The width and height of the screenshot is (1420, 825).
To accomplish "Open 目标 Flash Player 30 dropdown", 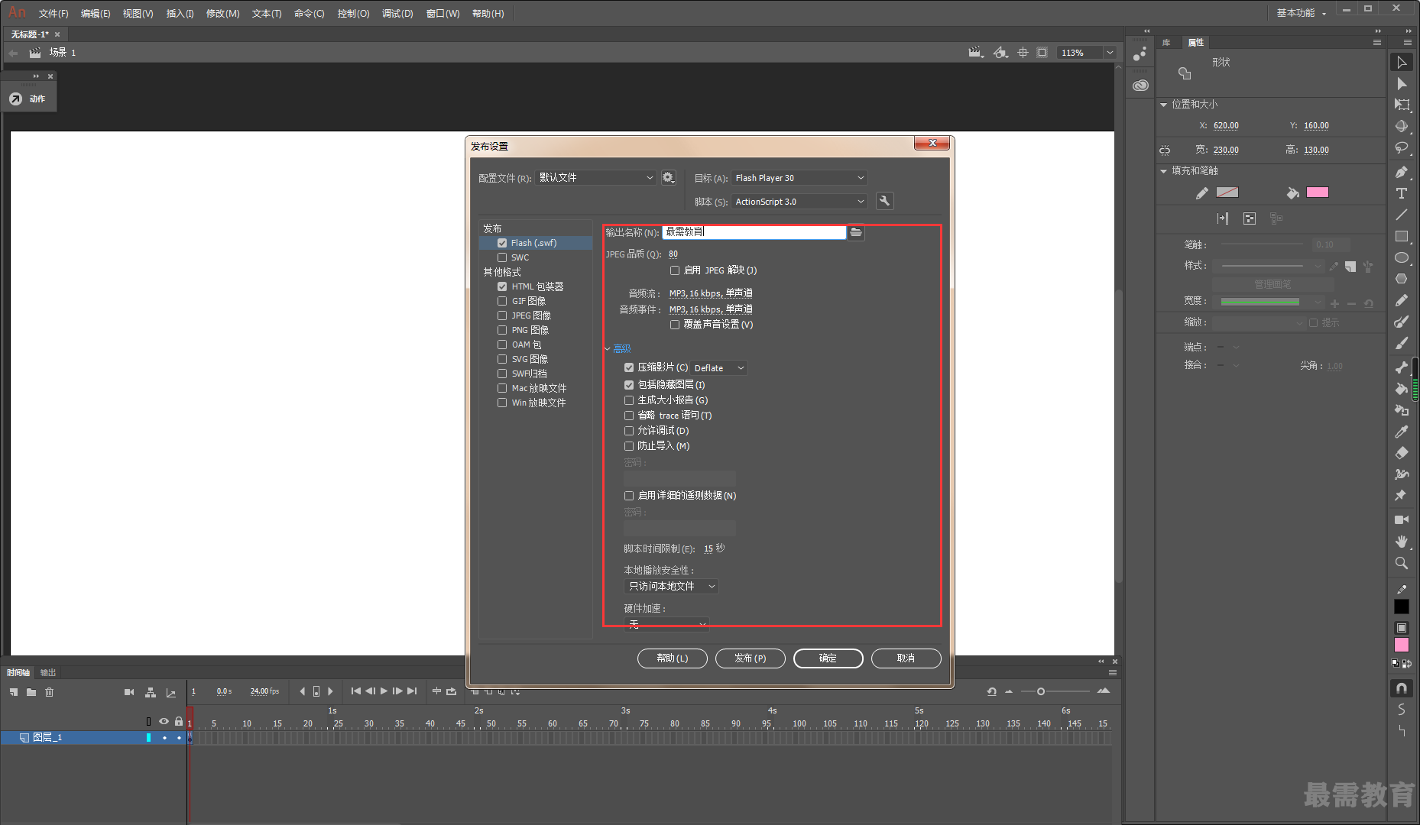I will click(x=799, y=178).
